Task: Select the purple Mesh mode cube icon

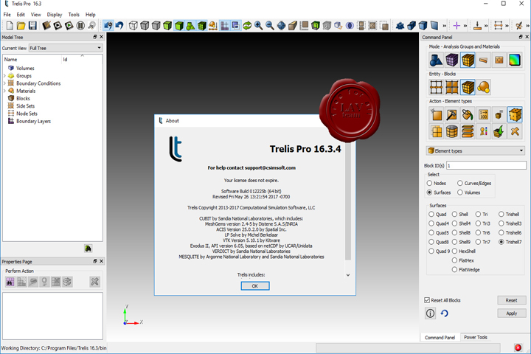Action: pyautogui.click(x=452, y=60)
